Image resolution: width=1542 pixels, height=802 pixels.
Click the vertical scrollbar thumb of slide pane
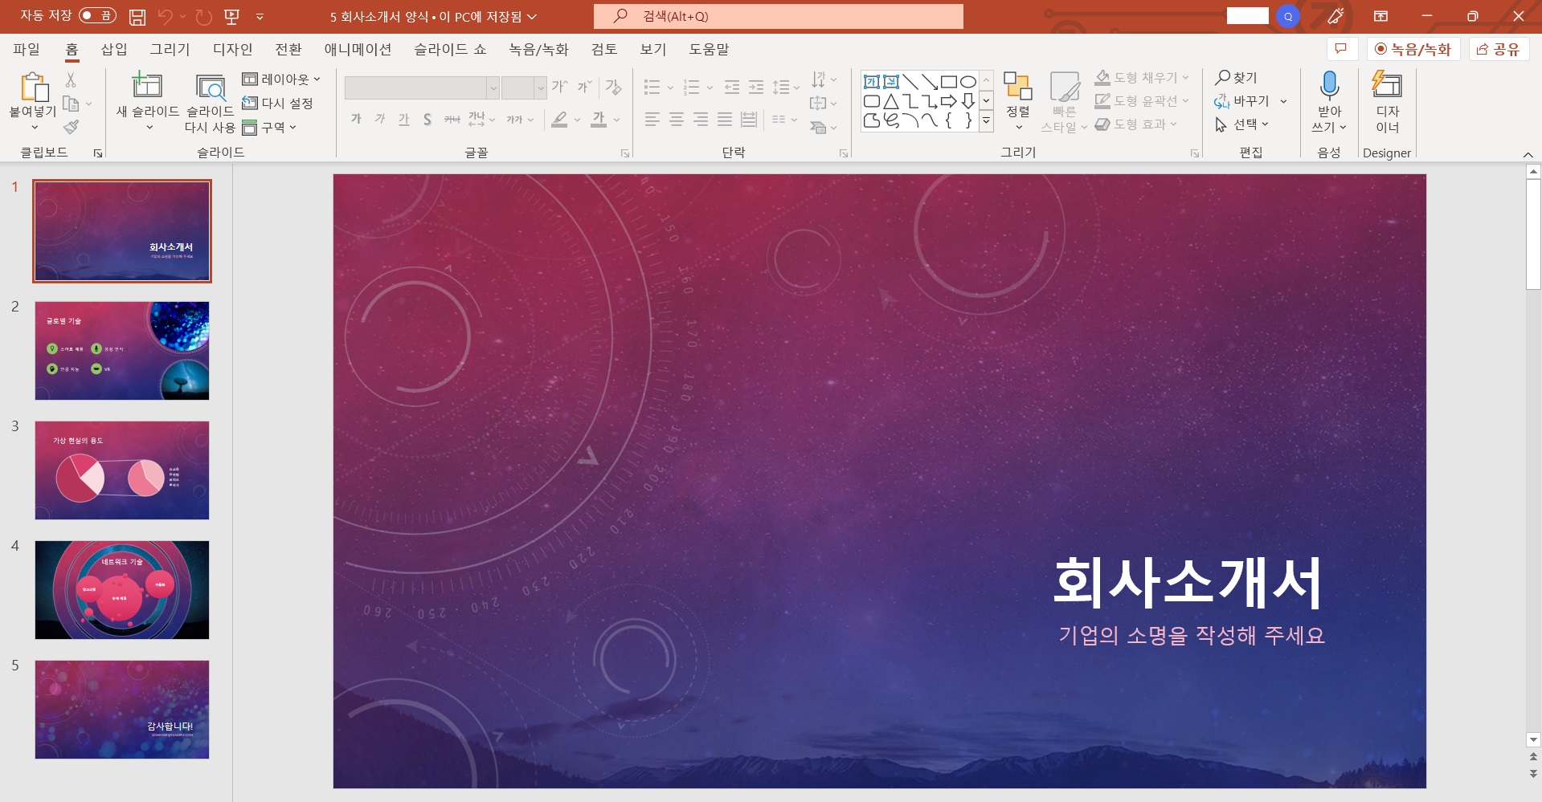click(1533, 234)
